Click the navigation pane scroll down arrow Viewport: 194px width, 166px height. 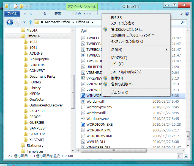[73, 150]
